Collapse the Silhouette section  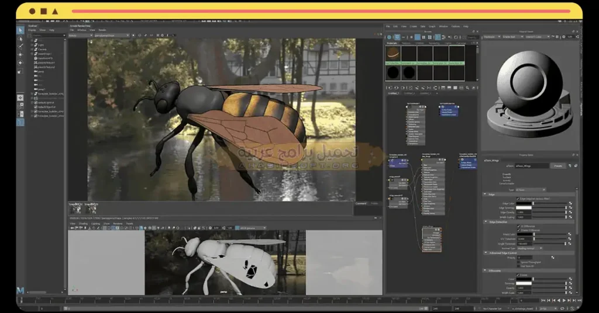(486, 271)
